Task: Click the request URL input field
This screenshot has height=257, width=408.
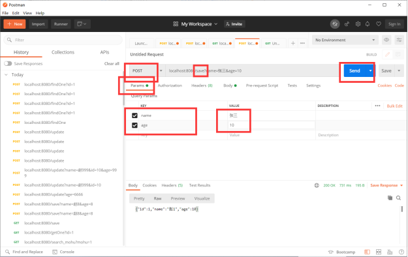Action: click(x=252, y=70)
